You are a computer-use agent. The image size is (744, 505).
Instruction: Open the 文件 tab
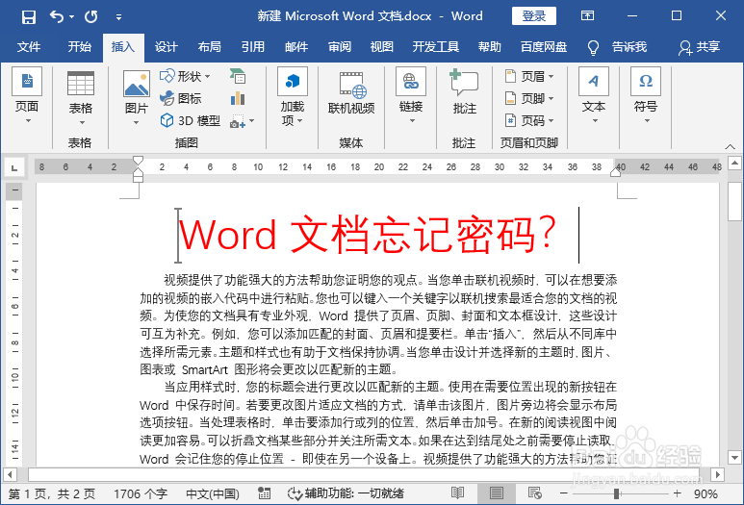point(29,47)
